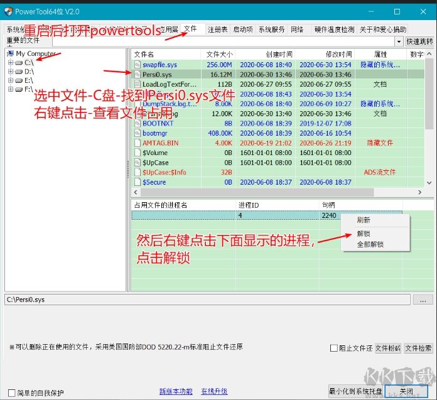Viewport: 437px width, 400px height.
Task: Click the My Computer icon in tree
Action: click(11, 53)
